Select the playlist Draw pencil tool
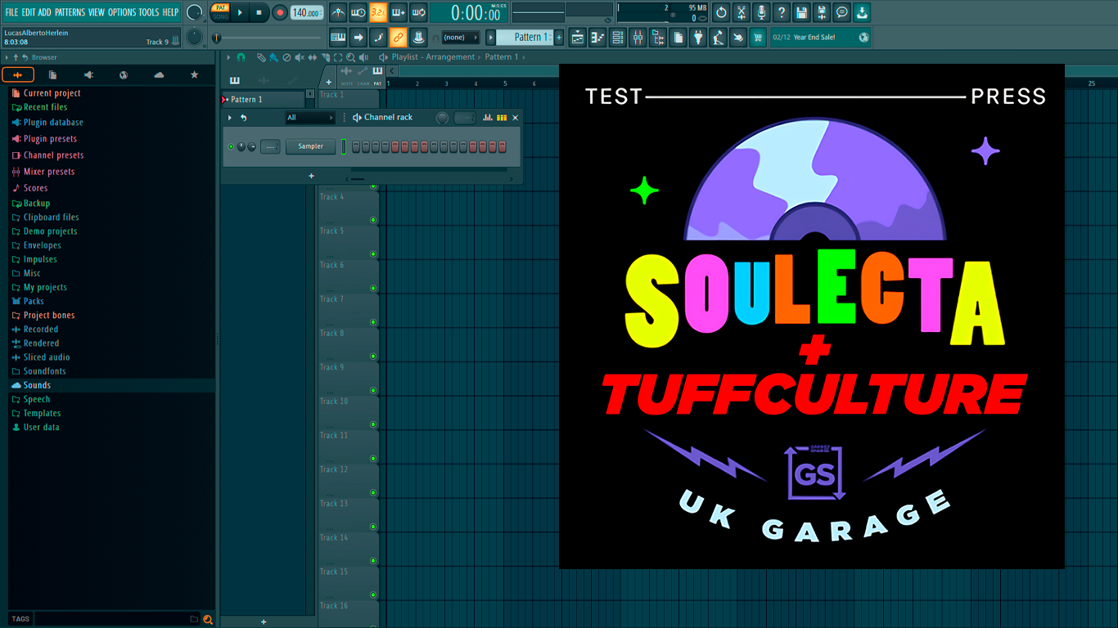Viewport: 1118px width, 628px height. tap(261, 57)
